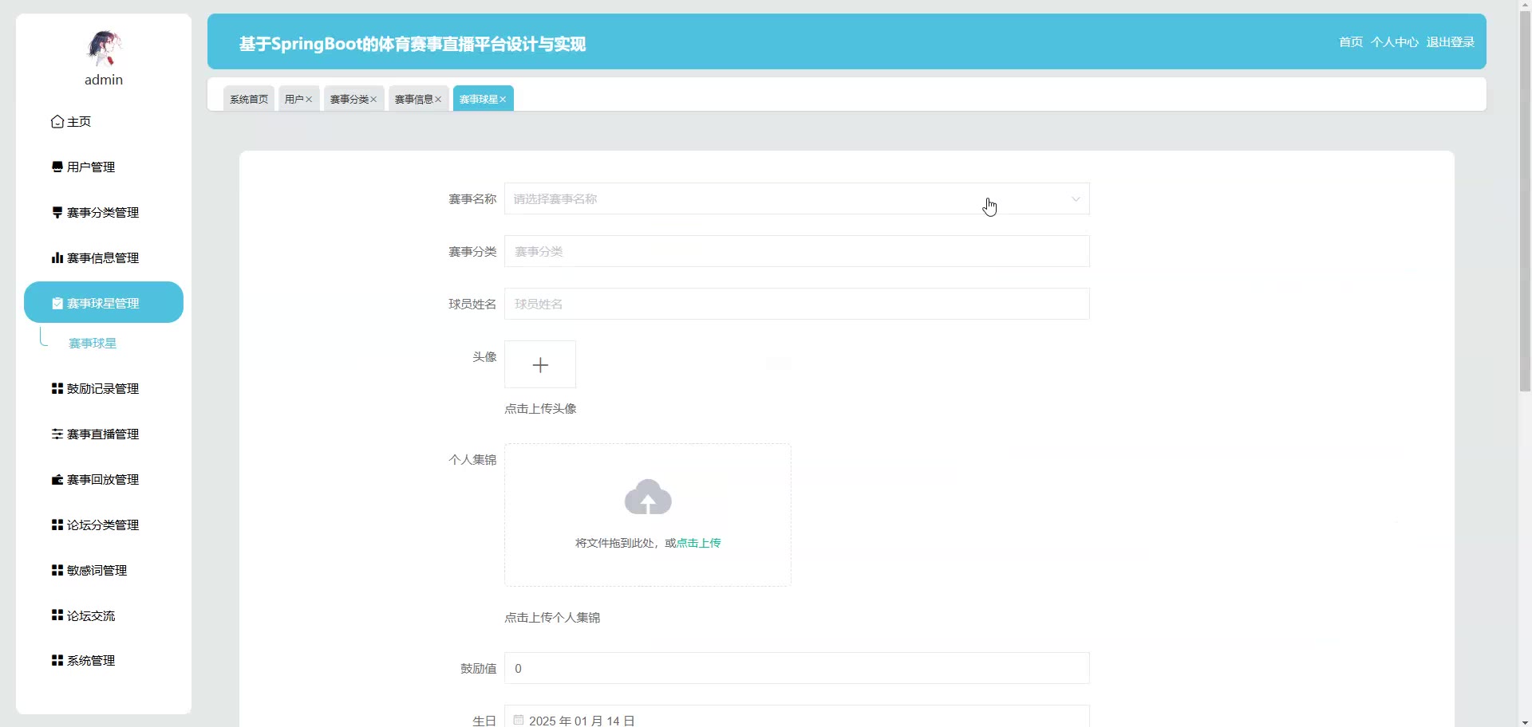Click the calendar icon in 生日 field
The width and height of the screenshot is (1532, 727).
519,720
